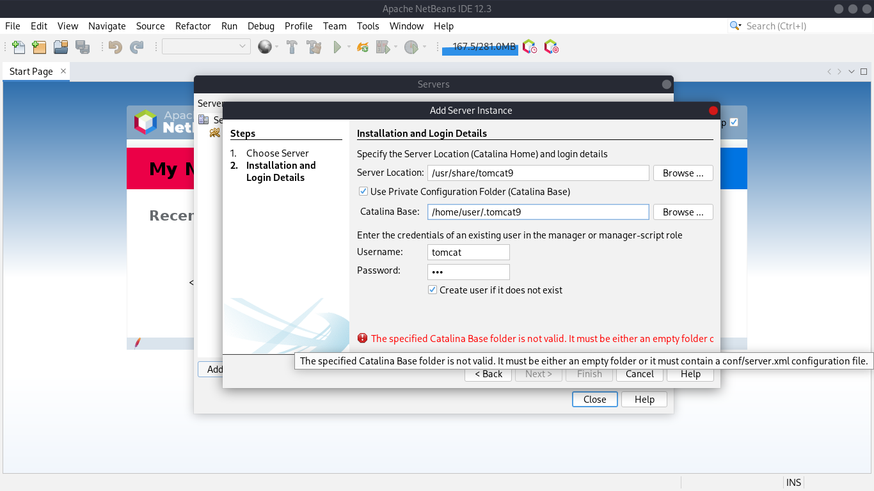
Task: Select the Start Page tab
Action: point(31,71)
